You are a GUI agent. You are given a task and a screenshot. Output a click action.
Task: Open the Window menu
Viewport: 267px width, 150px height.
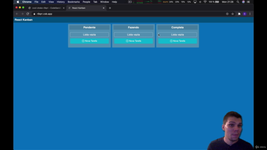(104, 2)
